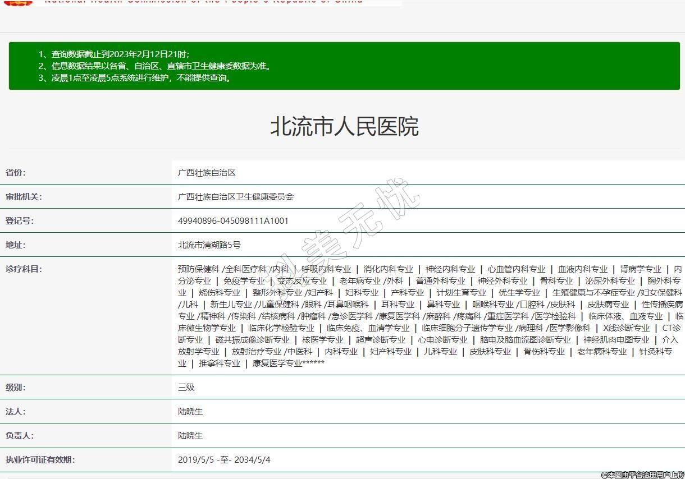The height and width of the screenshot is (479, 685).
Task: Click 广西壮族自治区卫生健康委员会 approval authority value
Action: (x=236, y=197)
